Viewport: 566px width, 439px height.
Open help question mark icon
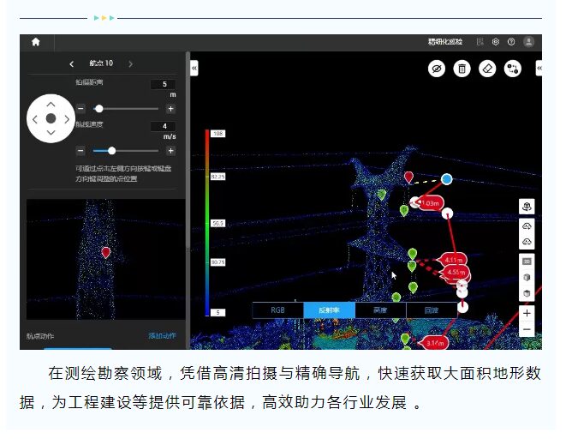point(511,42)
